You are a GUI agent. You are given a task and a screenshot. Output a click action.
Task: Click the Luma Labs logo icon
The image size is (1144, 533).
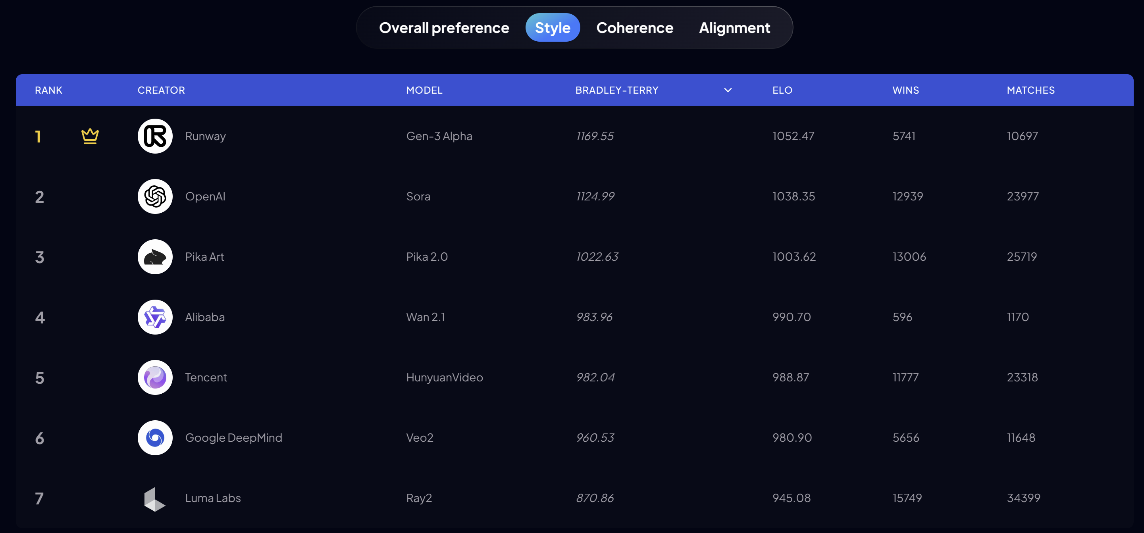(154, 499)
